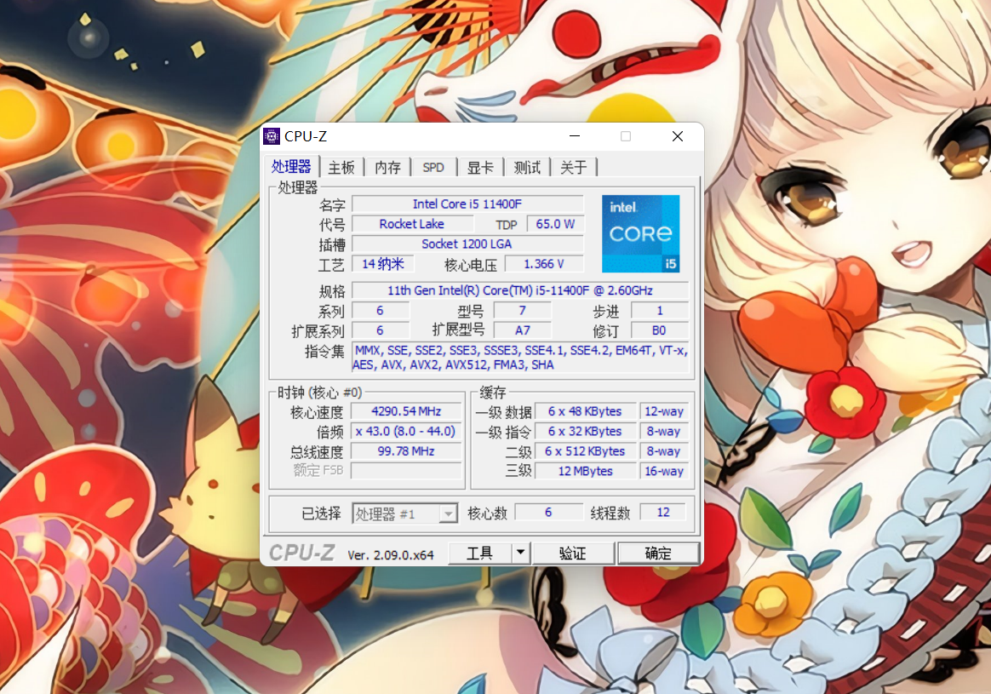Click the 验证 button
991x694 pixels.
pos(573,553)
